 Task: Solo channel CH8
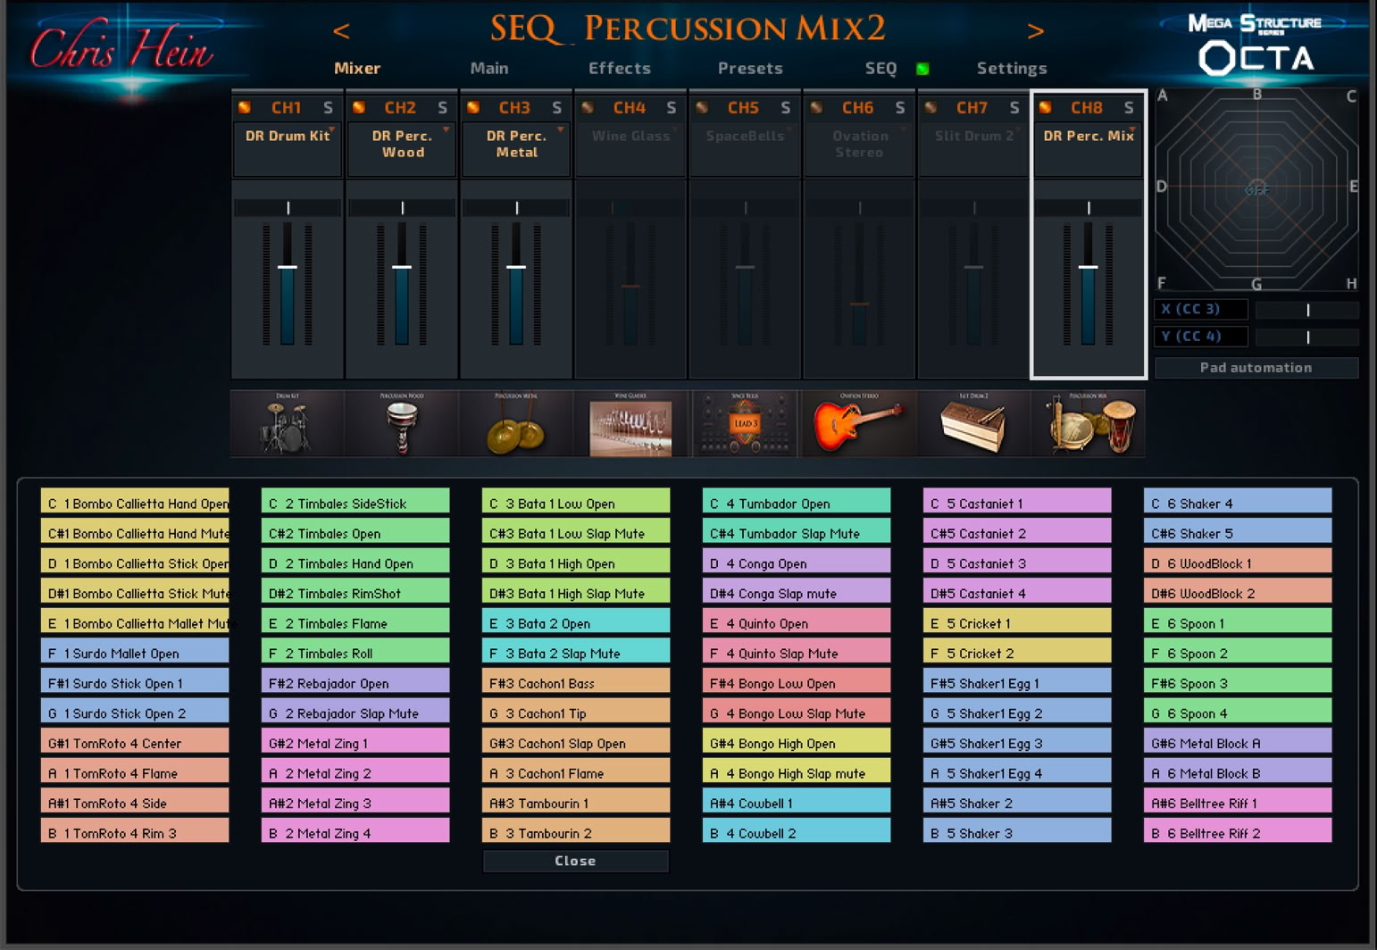(x=1128, y=108)
